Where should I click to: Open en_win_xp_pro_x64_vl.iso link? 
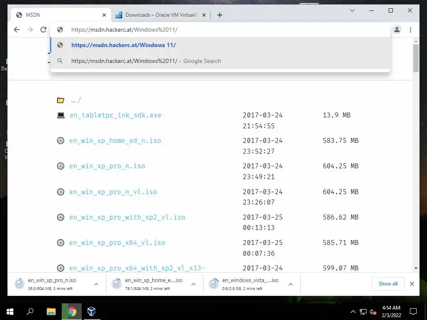[117, 243]
